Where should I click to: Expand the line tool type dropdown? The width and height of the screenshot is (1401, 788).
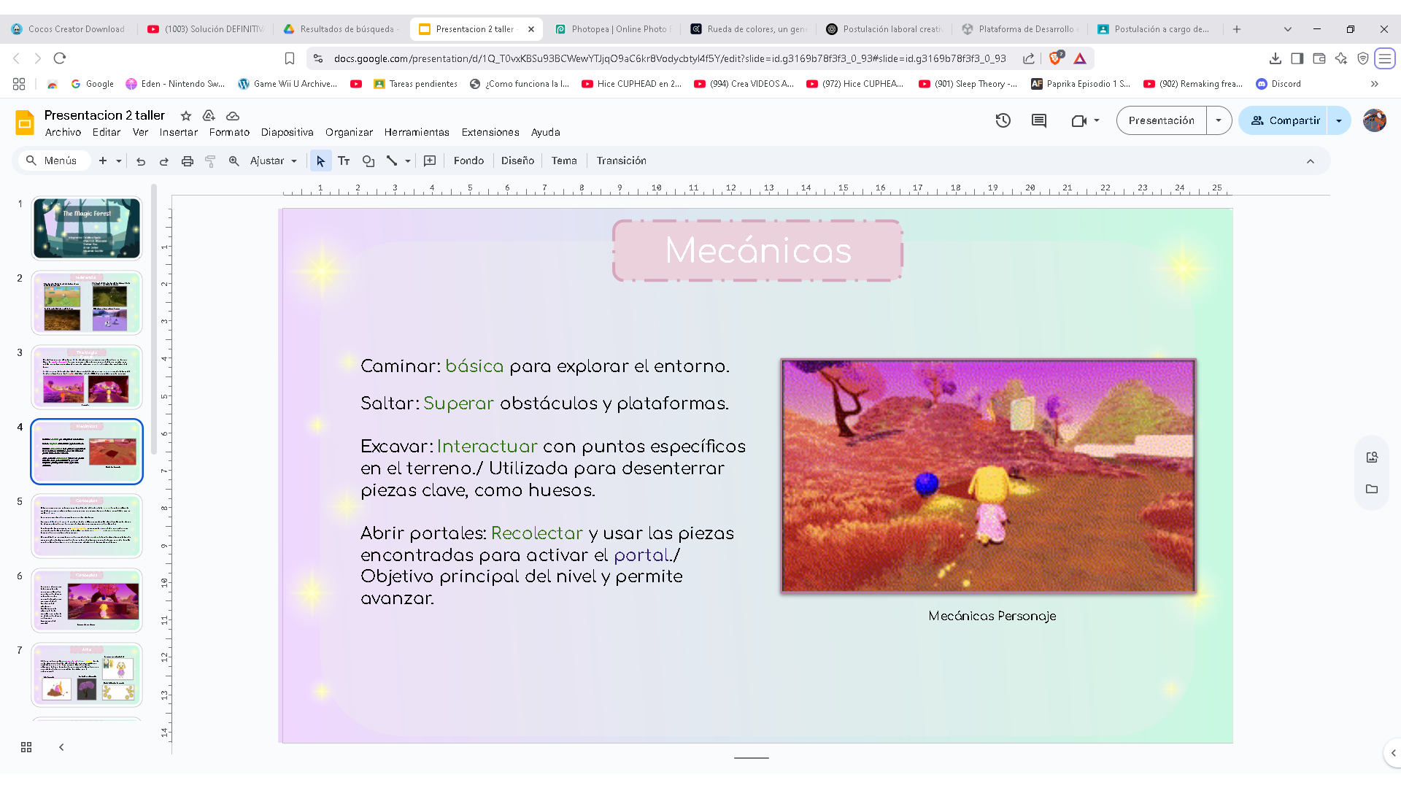point(408,161)
